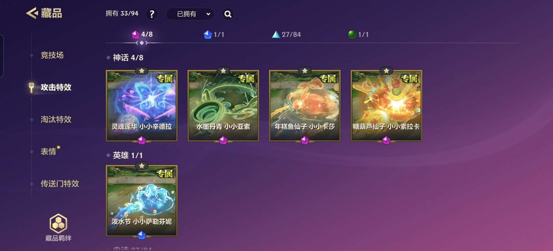Switch to the 竞技场 sidebar tab
The height and width of the screenshot is (251, 553).
[x=52, y=55]
